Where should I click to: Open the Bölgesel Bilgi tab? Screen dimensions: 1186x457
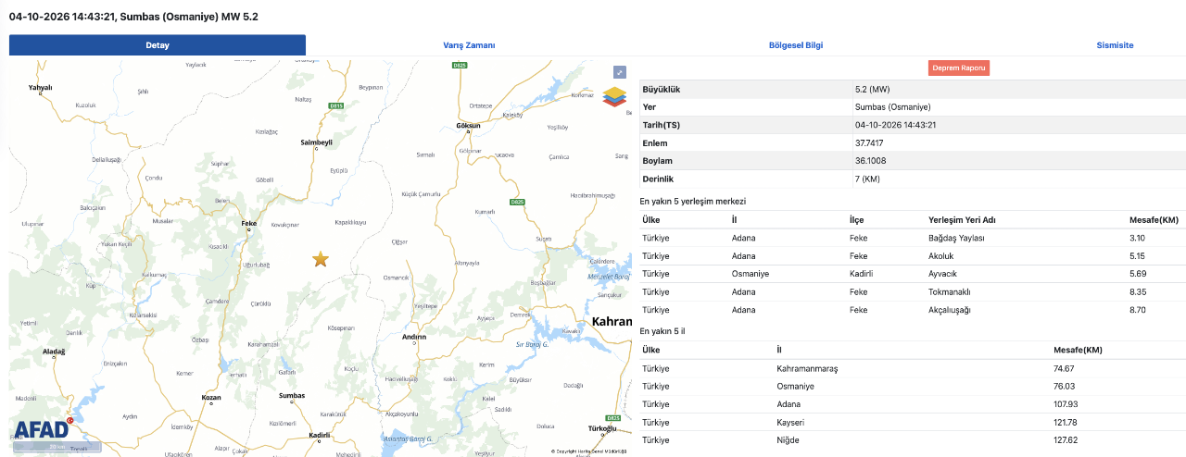(x=796, y=45)
